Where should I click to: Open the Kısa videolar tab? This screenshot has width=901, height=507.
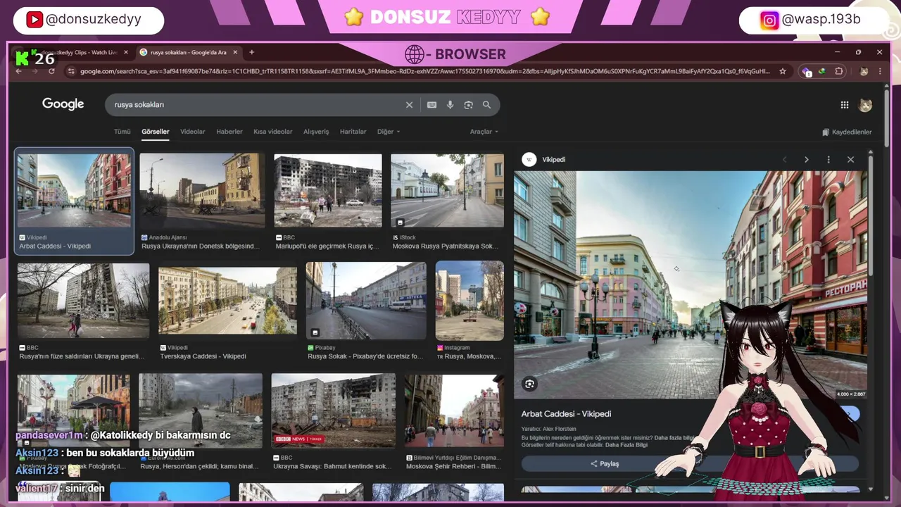273,132
